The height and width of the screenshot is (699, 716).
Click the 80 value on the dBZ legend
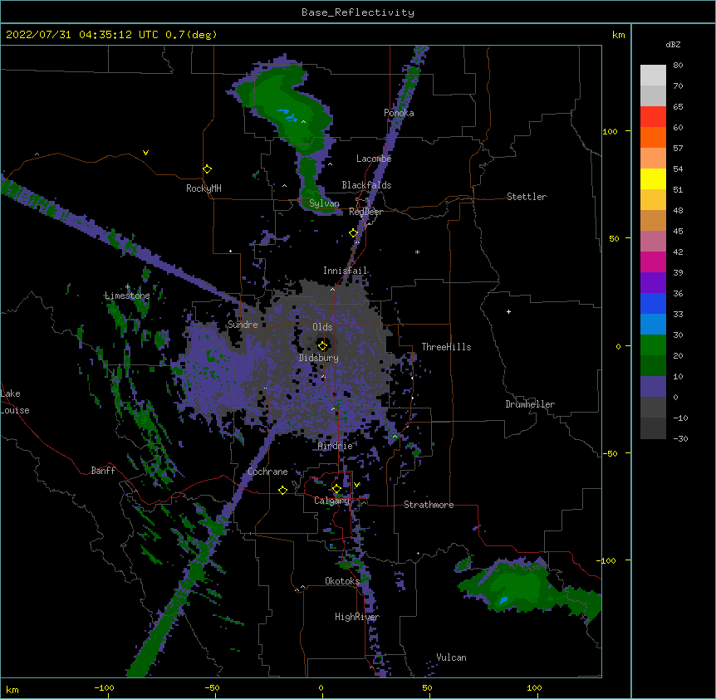pos(678,66)
